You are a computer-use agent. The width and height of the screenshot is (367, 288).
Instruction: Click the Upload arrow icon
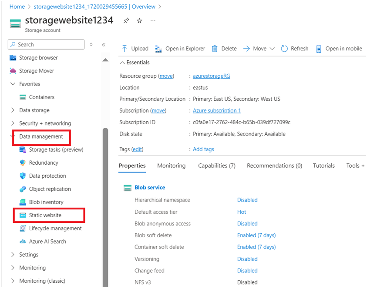(125, 49)
